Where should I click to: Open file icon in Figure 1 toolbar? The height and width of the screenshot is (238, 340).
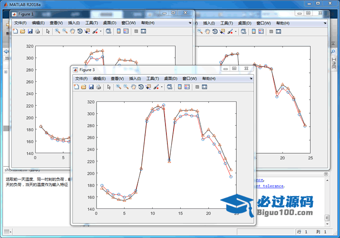pyautogui.click(x=22, y=31)
